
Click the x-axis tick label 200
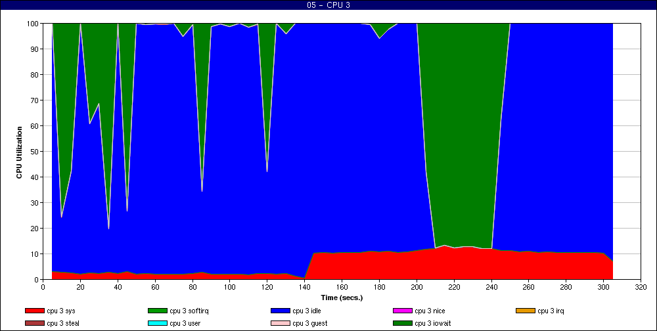417,287
